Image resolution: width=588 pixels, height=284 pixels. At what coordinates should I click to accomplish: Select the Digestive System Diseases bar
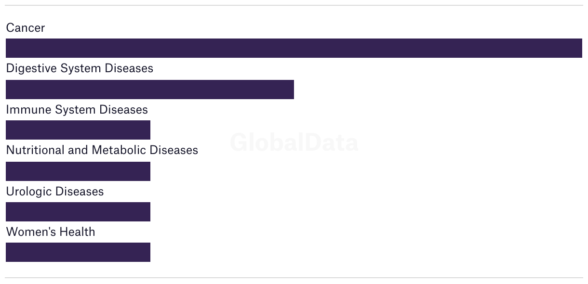[149, 90]
